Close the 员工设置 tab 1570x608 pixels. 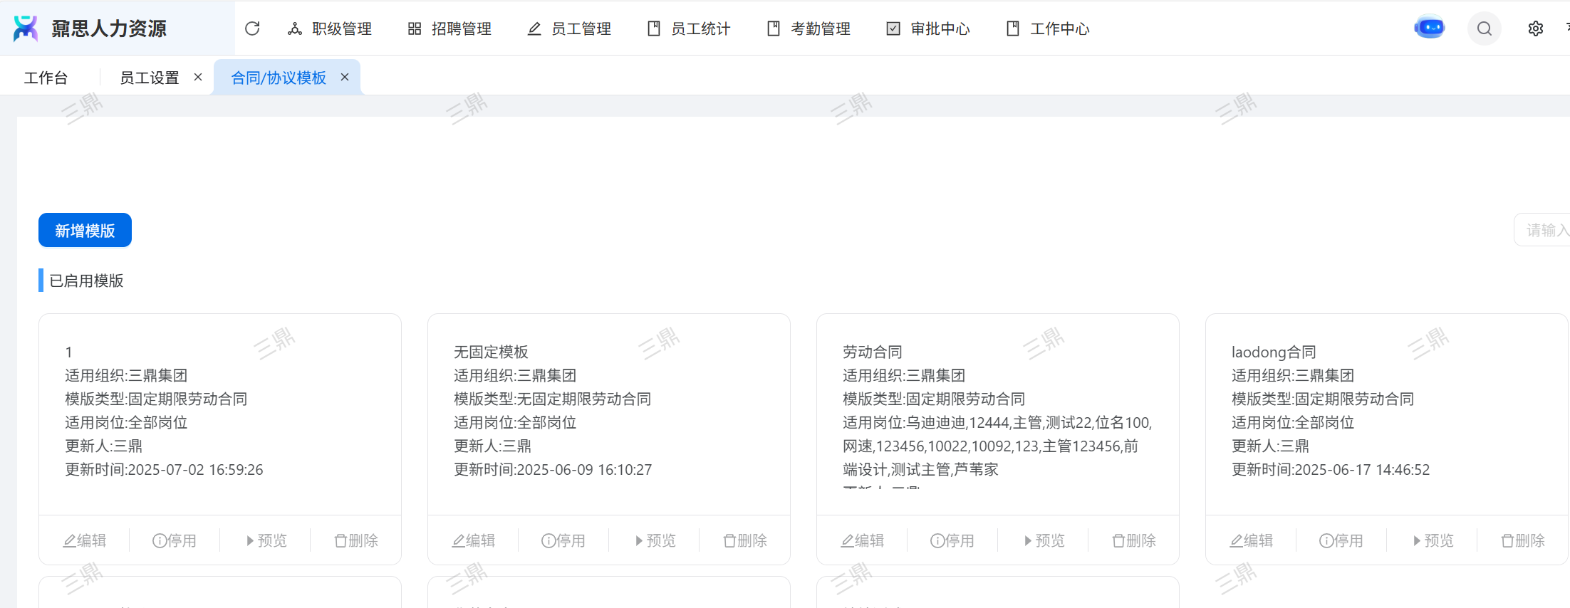coord(198,77)
